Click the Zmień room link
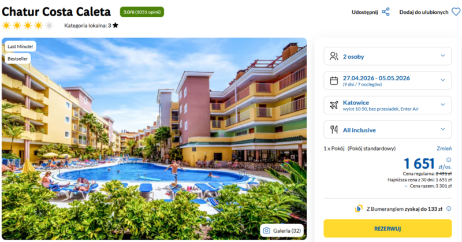Image resolution: width=462 pixels, height=242 pixels. [444, 148]
